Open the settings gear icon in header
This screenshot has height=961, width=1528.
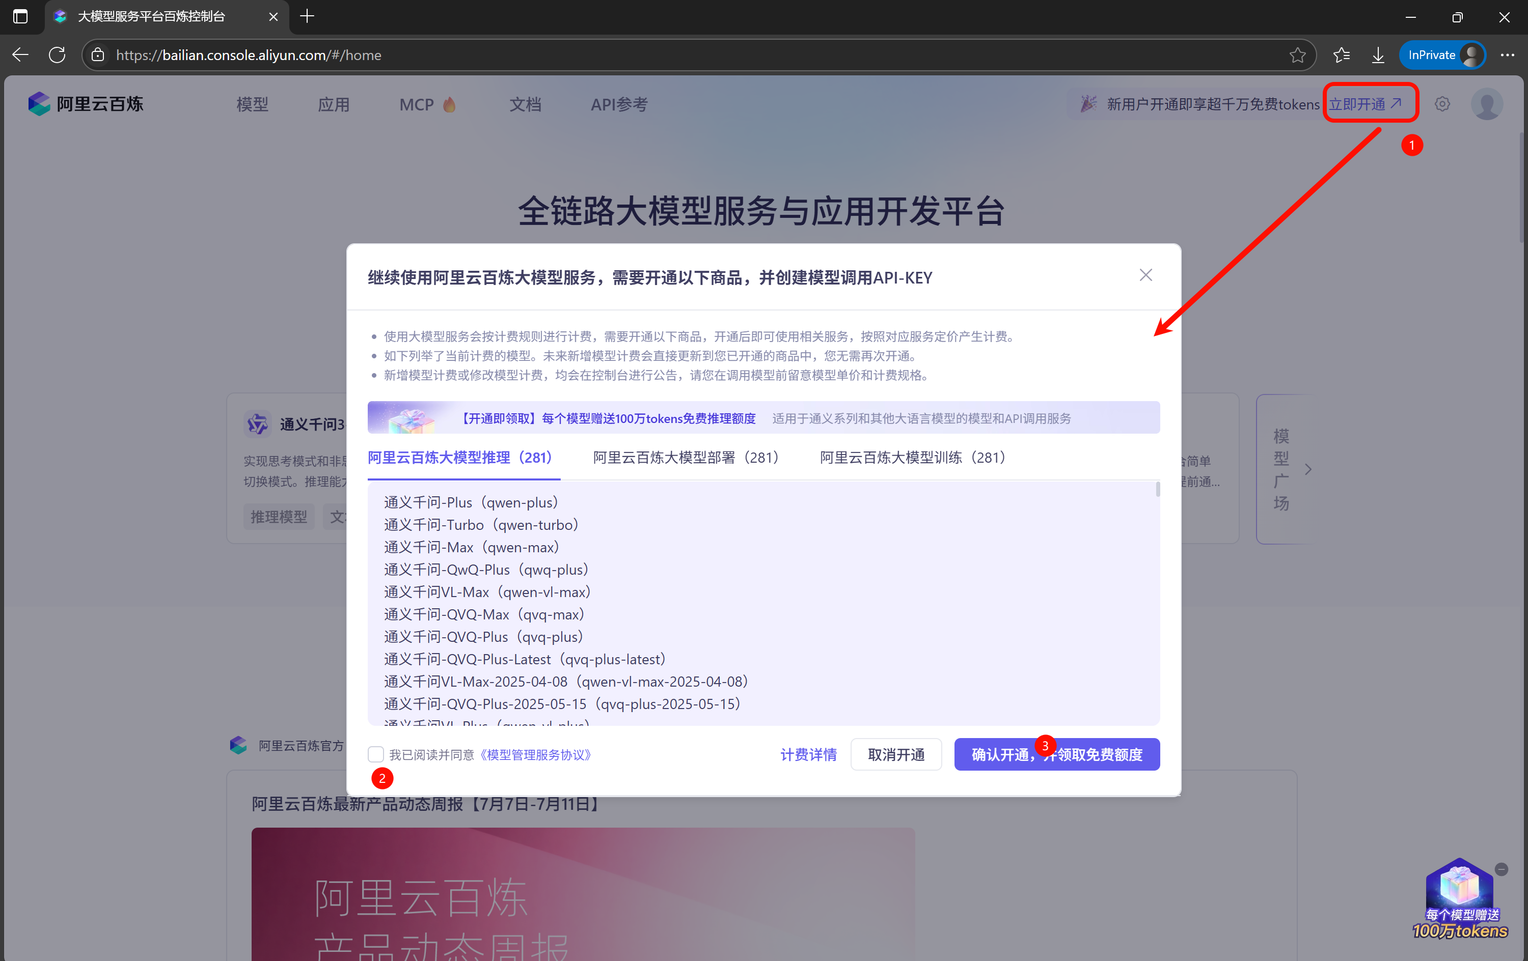pos(1442,104)
